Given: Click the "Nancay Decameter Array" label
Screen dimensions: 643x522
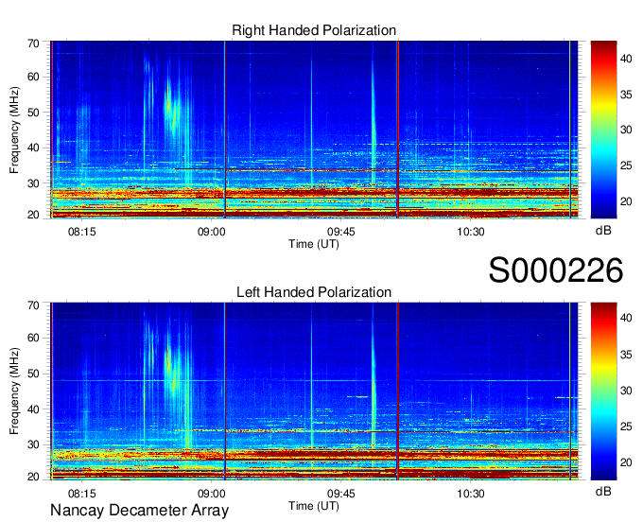Looking at the screenshot, I should point(139,511).
